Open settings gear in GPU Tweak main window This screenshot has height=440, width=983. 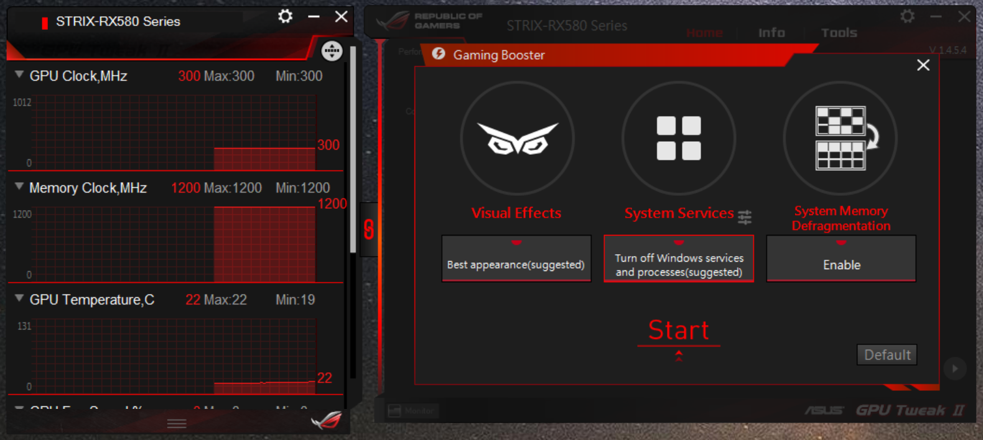click(908, 16)
